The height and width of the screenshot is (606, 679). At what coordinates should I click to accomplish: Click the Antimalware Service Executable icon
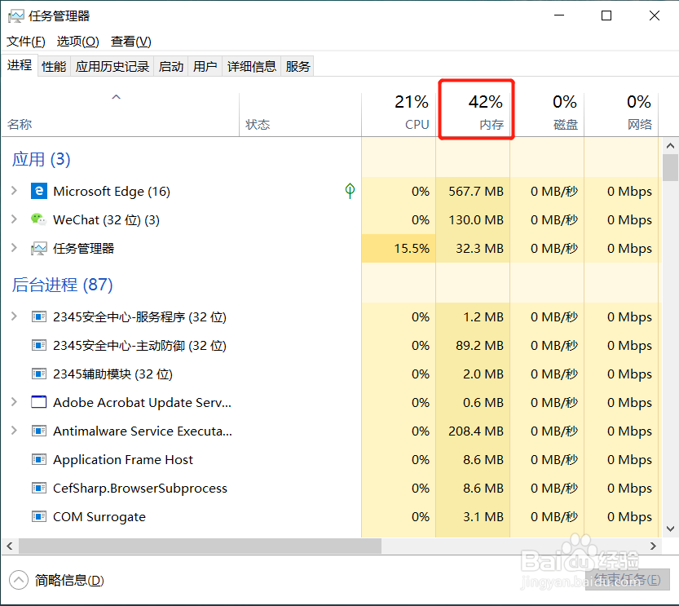(39, 431)
